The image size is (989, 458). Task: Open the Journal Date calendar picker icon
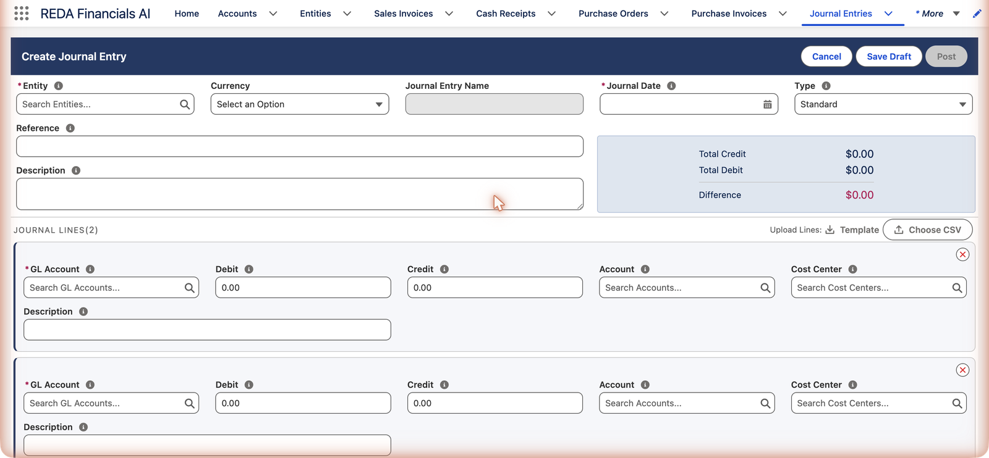tap(767, 104)
